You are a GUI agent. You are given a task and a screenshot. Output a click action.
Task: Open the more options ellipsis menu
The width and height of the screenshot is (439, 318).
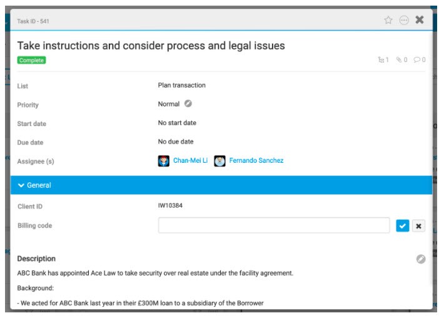[404, 20]
